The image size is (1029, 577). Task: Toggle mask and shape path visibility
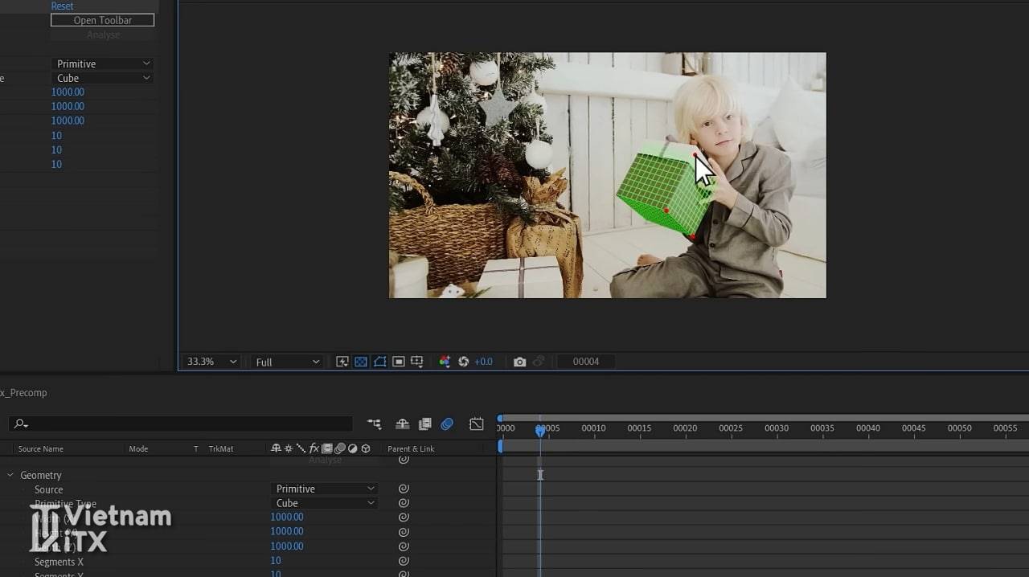(379, 362)
